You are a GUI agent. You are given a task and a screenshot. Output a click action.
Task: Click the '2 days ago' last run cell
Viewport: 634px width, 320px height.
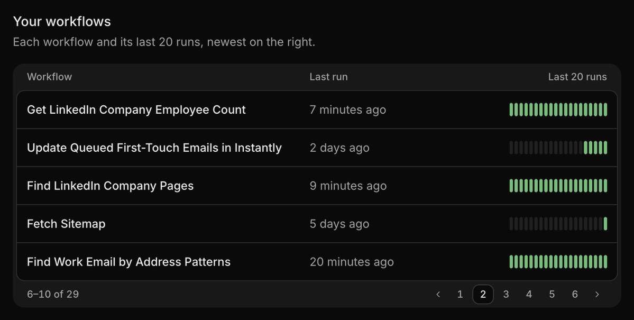tap(339, 148)
